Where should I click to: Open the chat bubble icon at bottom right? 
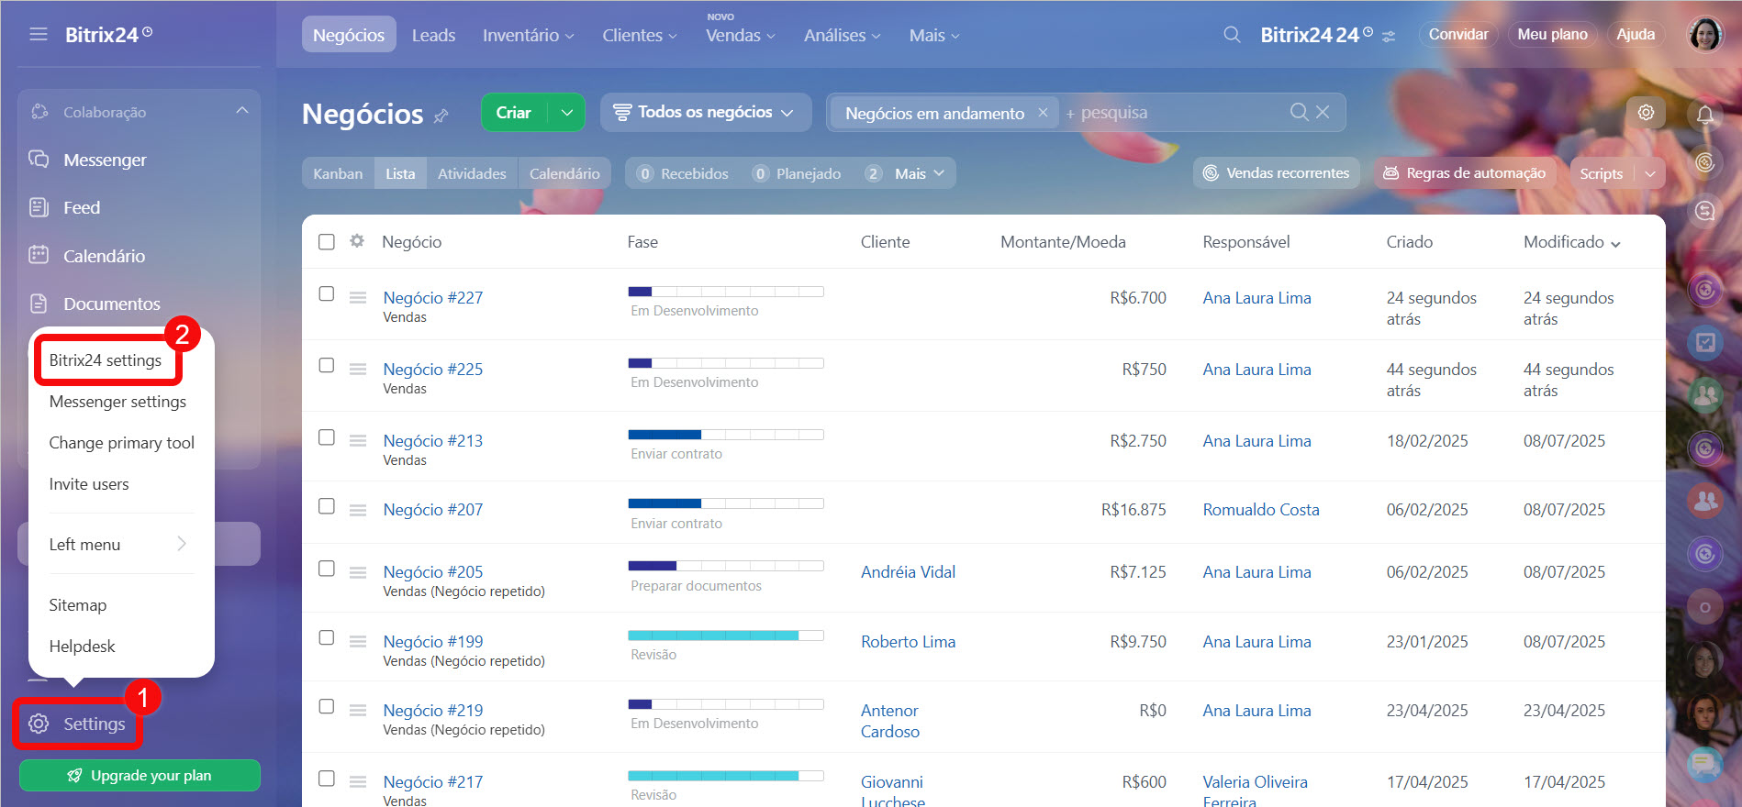(x=1705, y=763)
